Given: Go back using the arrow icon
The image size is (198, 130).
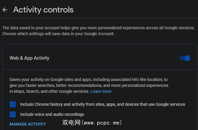Looking at the screenshot, I should [x=5, y=10].
